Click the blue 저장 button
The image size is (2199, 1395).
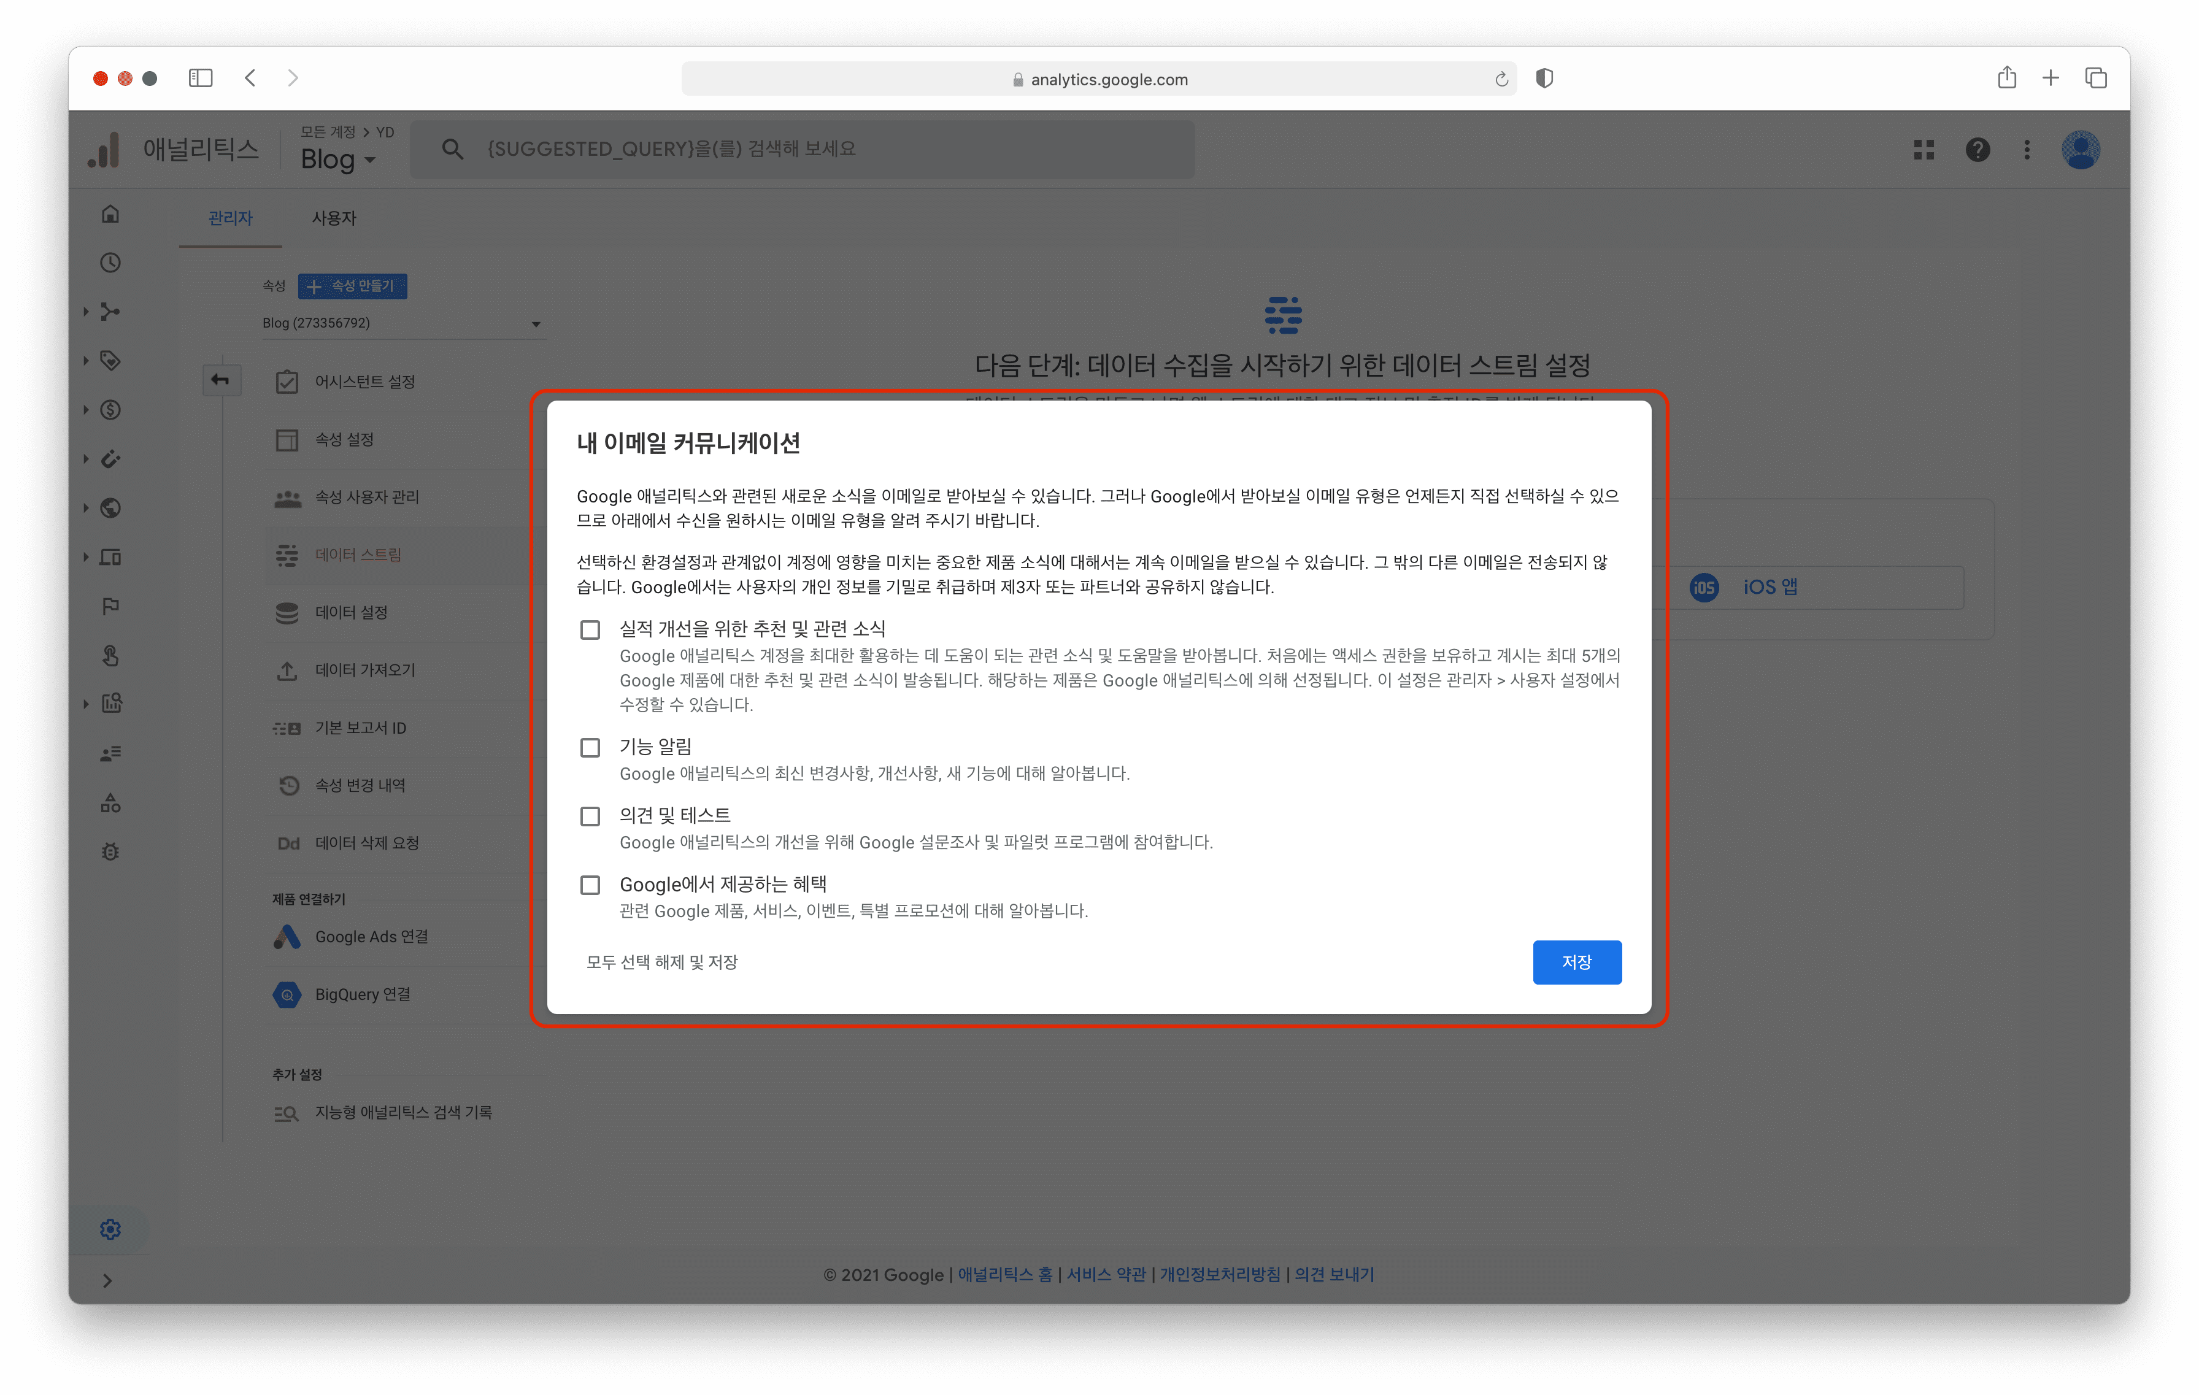(1576, 963)
